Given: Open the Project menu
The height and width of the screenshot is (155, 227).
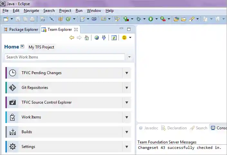Looking at the screenshot, I should pos(65,11).
